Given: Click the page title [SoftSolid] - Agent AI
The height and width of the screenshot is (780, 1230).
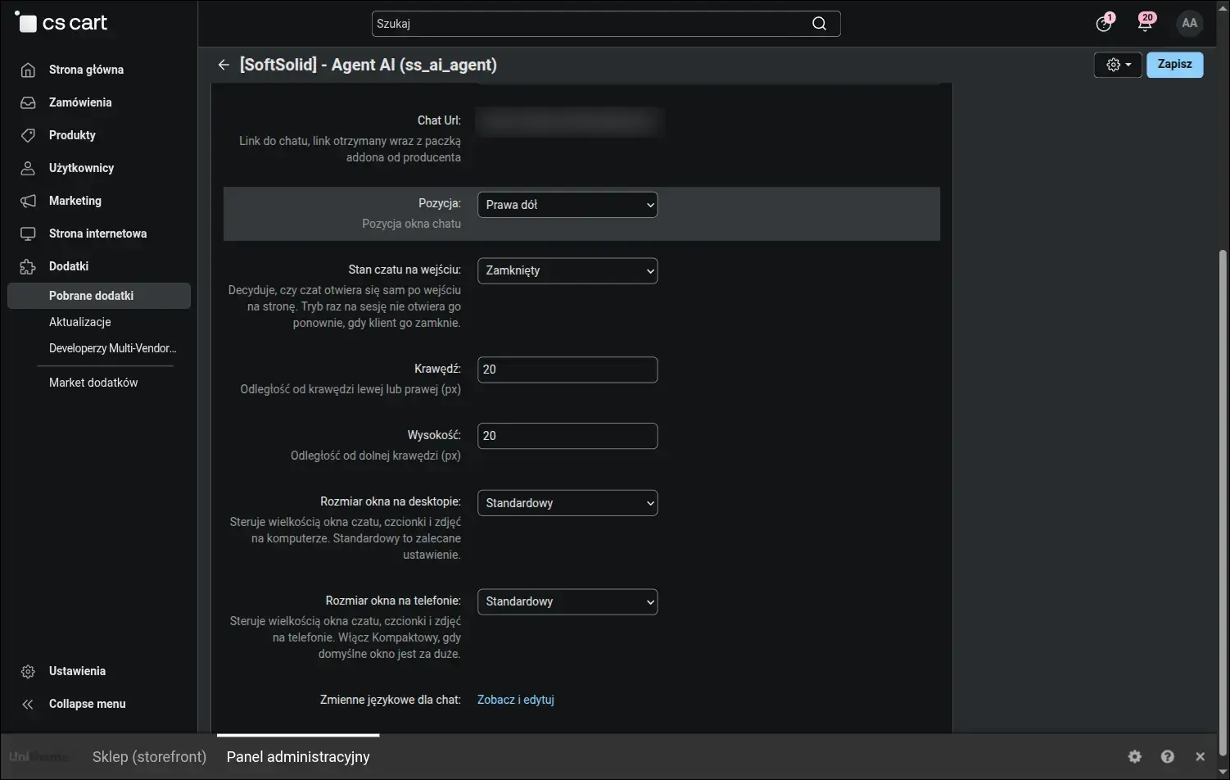Looking at the screenshot, I should (369, 65).
